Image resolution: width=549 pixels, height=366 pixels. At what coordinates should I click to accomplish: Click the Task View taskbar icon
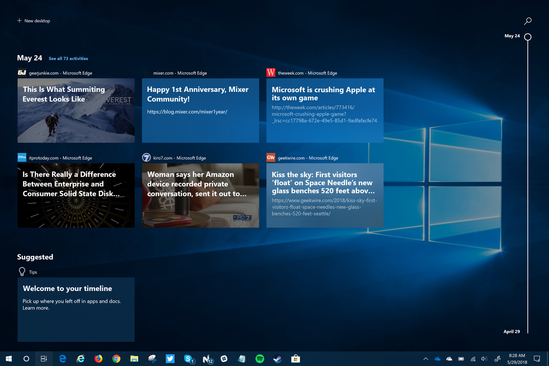(44, 359)
